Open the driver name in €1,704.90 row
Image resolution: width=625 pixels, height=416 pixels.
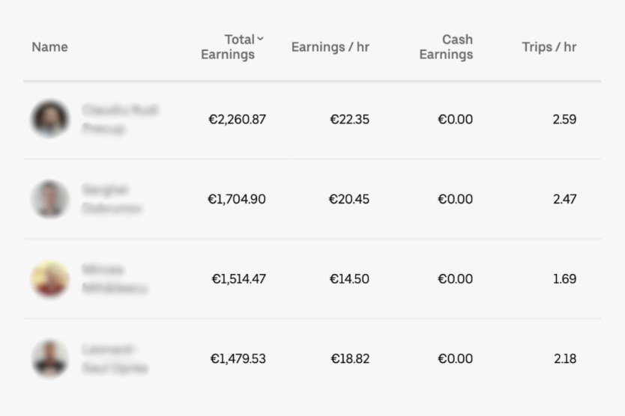pyautogui.click(x=112, y=199)
